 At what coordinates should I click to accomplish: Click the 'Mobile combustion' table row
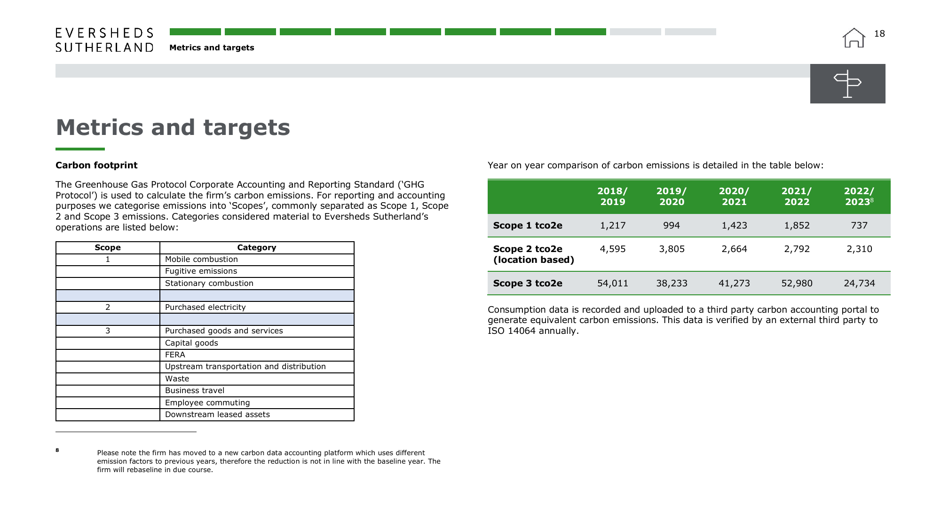click(205, 260)
